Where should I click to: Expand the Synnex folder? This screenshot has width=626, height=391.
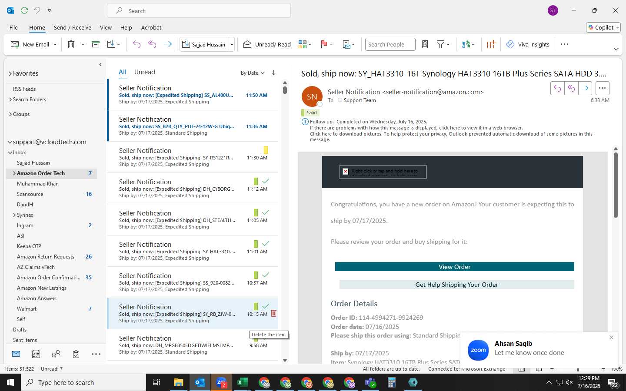14,215
